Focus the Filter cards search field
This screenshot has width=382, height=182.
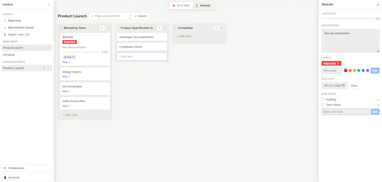(109, 16)
